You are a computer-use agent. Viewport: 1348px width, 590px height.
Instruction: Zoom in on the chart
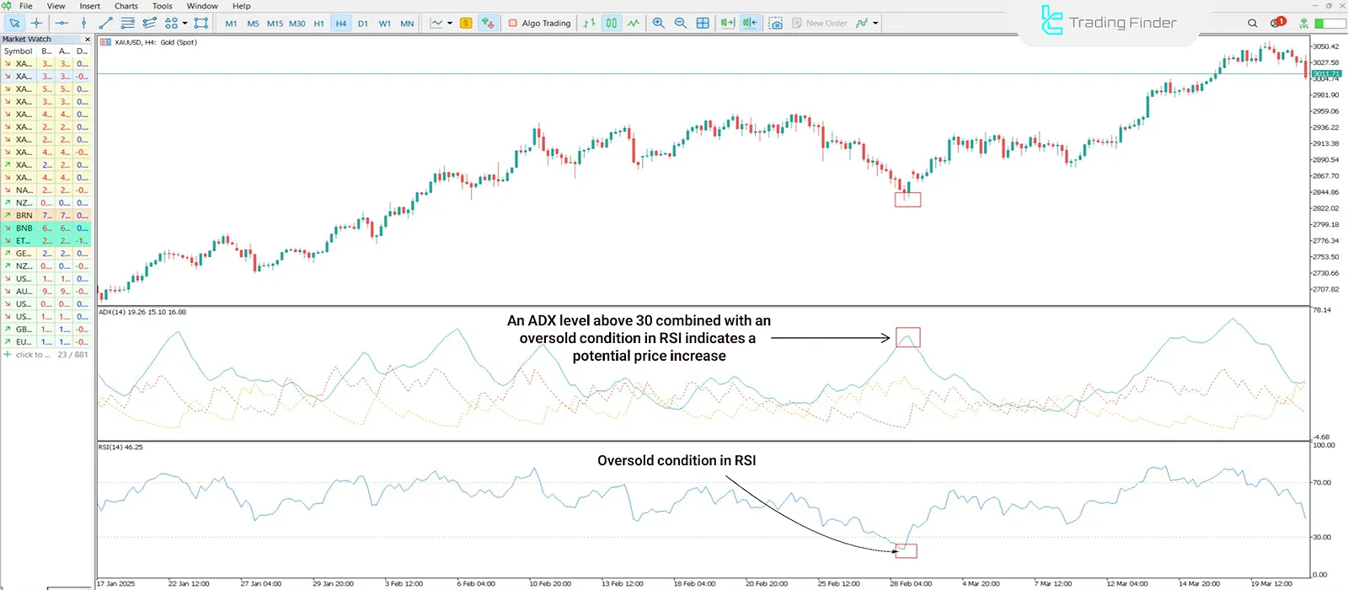(658, 23)
